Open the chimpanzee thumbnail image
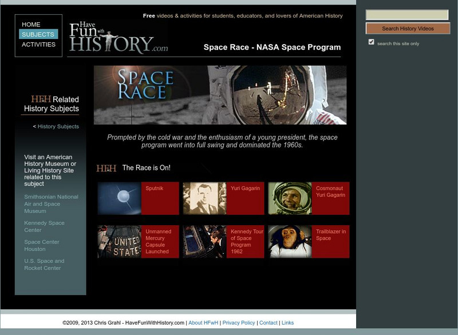Viewport: 458px width, 335px height. pyautogui.click(x=290, y=241)
